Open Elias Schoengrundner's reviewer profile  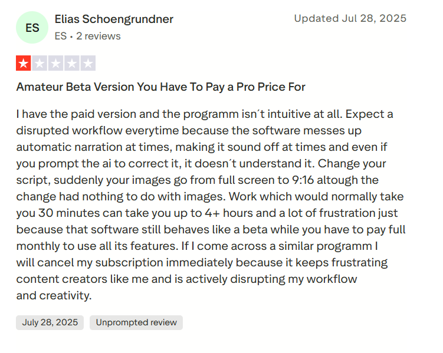click(x=114, y=19)
